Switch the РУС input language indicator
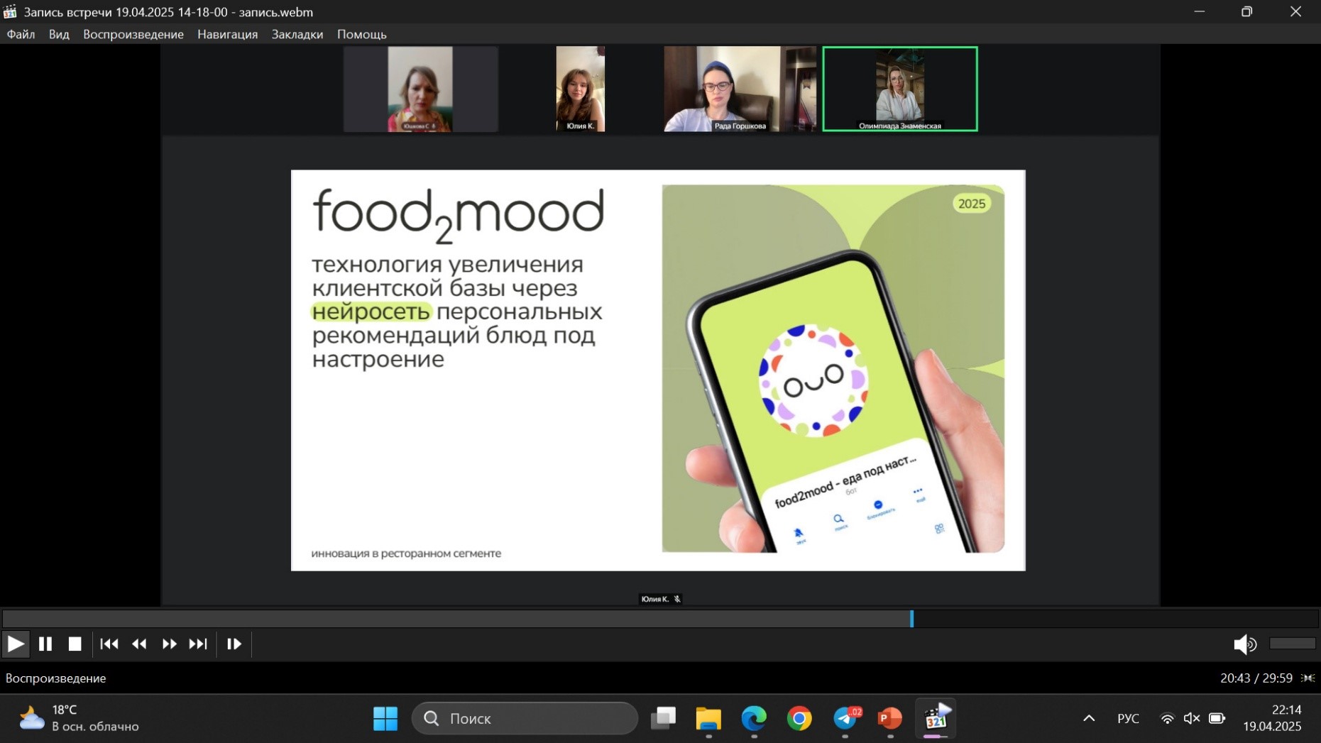Image resolution: width=1321 pixels, height=743 pixels. [1128, 719]
